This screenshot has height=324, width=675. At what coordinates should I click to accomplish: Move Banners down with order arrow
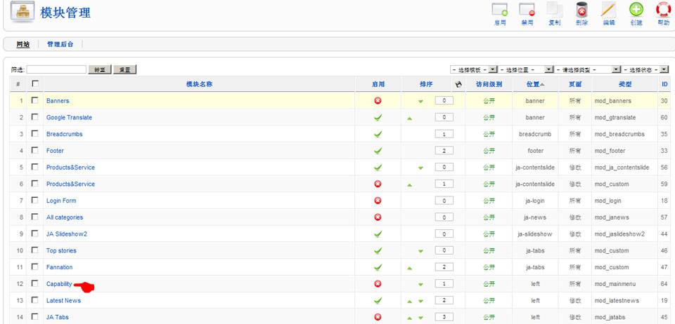click(420, 102)
